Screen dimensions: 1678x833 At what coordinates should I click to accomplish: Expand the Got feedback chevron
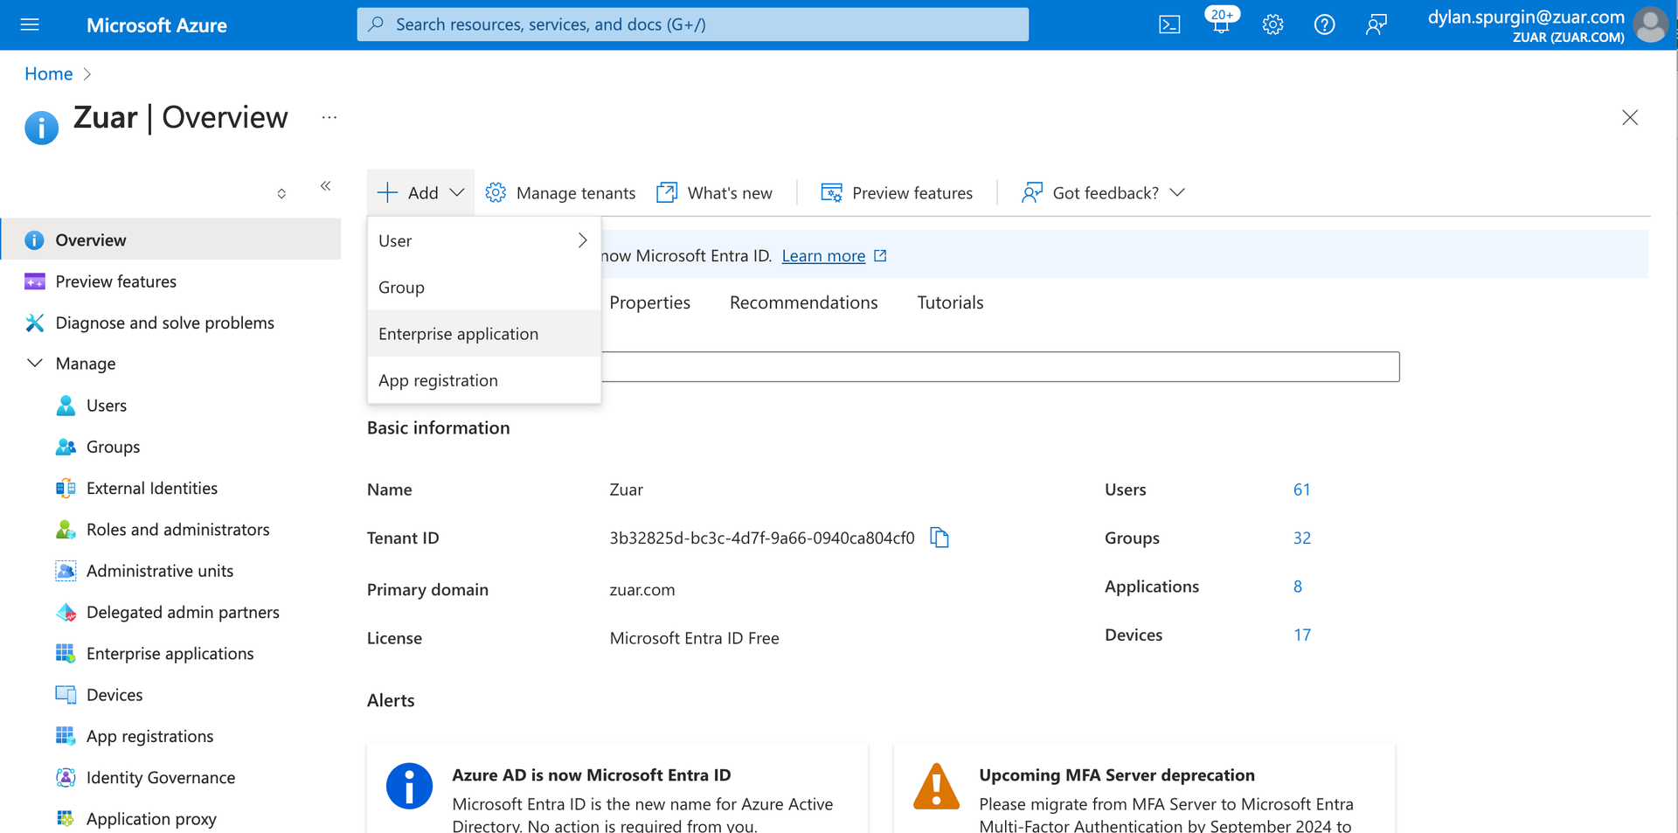[x=1177, y=192]
